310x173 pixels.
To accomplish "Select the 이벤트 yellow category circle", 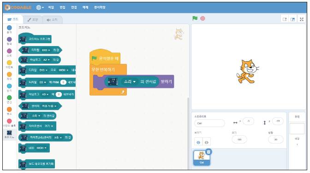I will tap(9, 63).
